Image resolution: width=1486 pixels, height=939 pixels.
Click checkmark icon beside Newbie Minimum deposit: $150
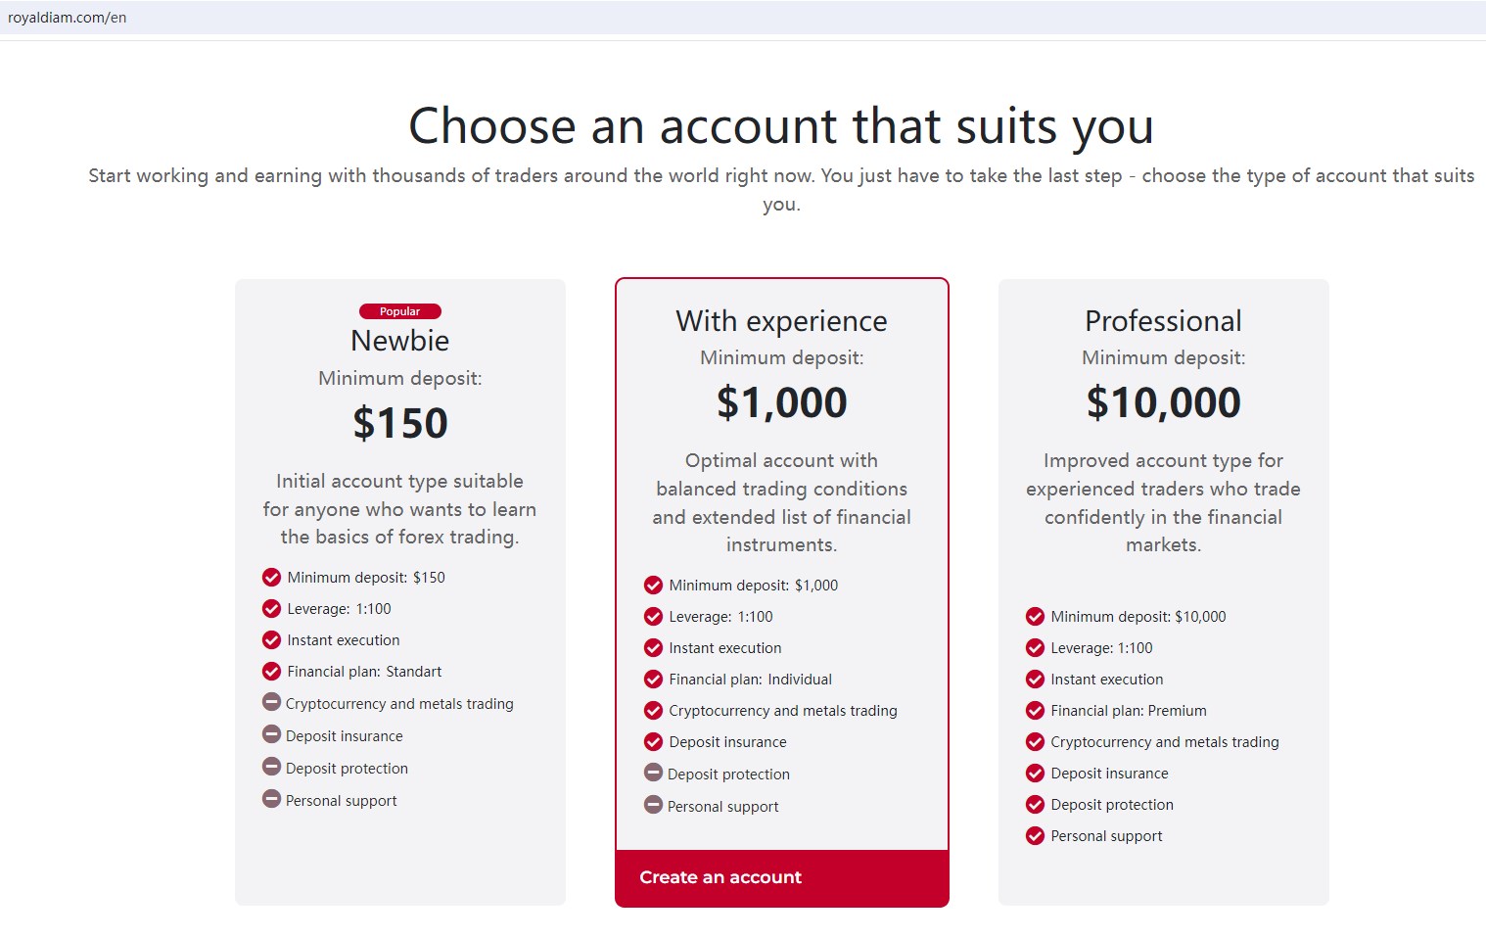click(x=272, y=578)
